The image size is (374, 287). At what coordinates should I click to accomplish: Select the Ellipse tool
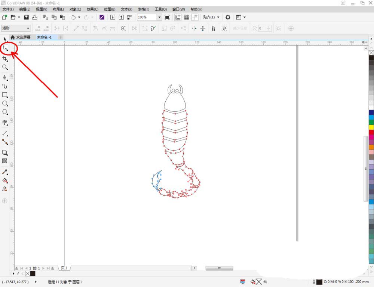click(x=5, y=103)
